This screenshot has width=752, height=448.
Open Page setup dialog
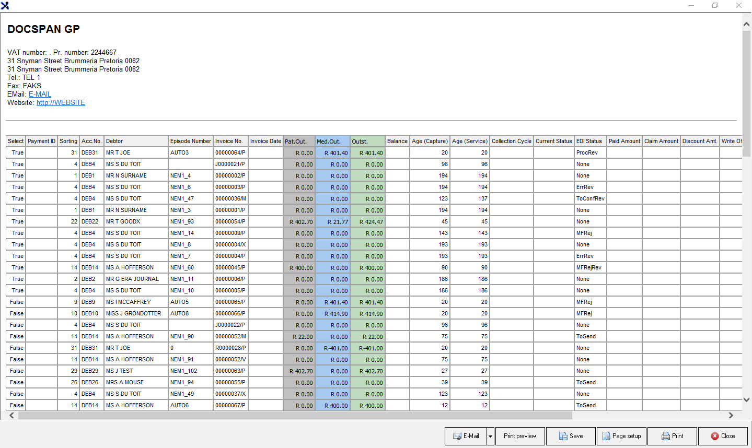pos(621,436)
